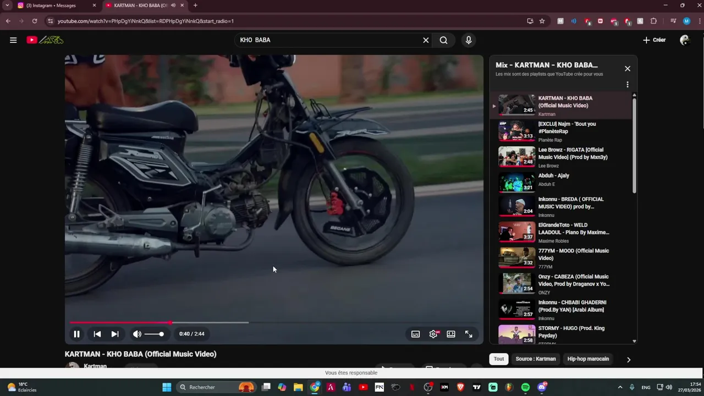
Task: Bookmark this page with star icon
Action: pyautogui.click(x=542, y=21)
